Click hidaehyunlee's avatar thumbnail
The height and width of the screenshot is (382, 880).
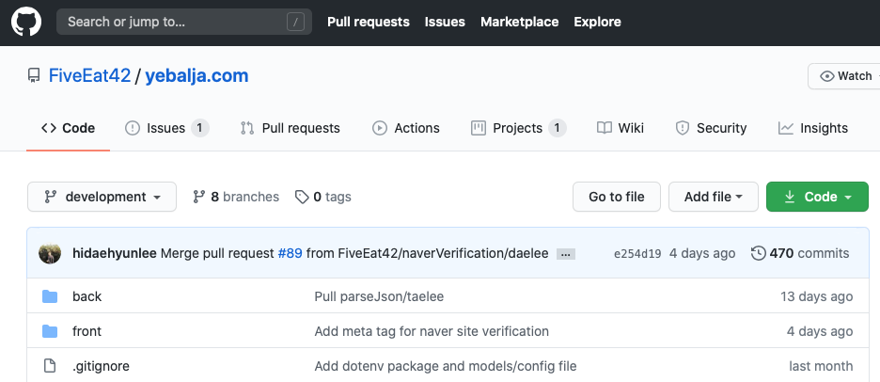pyautogui.click(x=50, y=253)
